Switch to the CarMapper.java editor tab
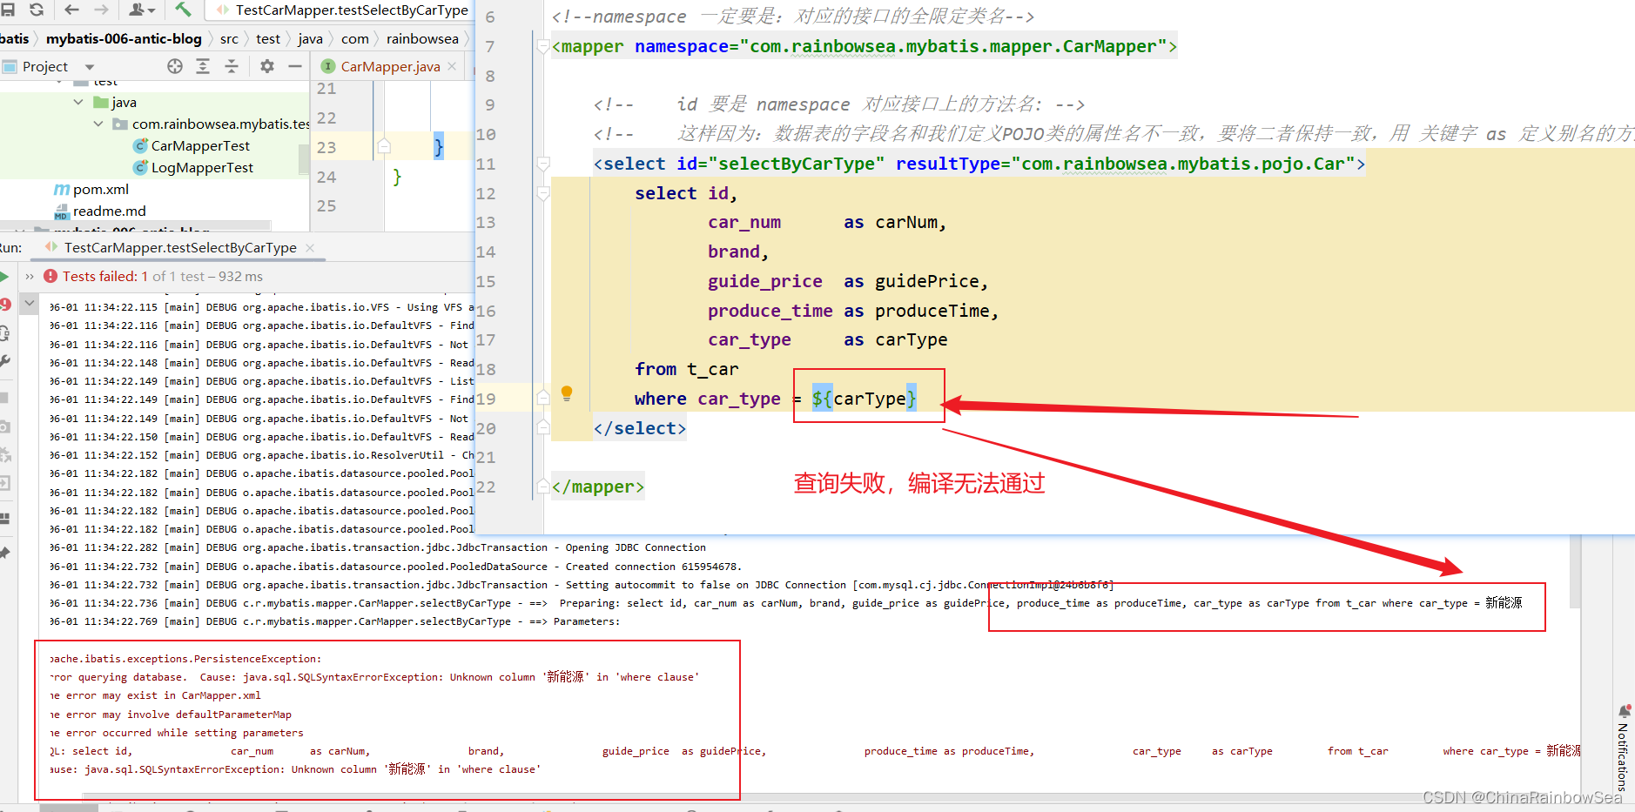Image resolution: width=1635 pixels, height=812 pixels. 389,66
